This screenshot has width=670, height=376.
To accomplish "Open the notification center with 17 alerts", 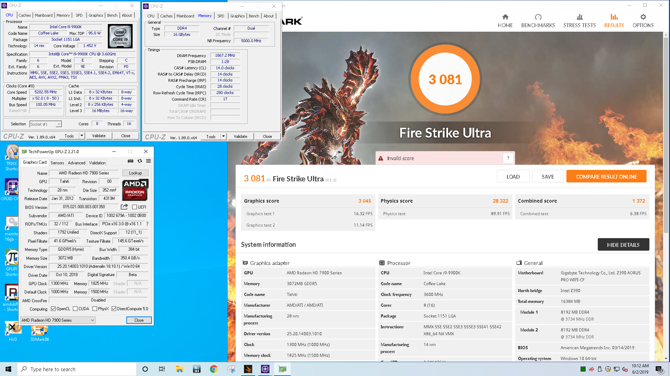I will click(x=659, y=369).
